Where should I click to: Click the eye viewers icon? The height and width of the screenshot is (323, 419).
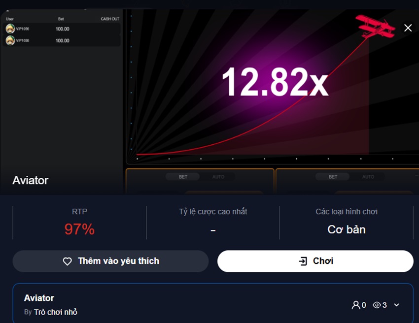[377, 305]
